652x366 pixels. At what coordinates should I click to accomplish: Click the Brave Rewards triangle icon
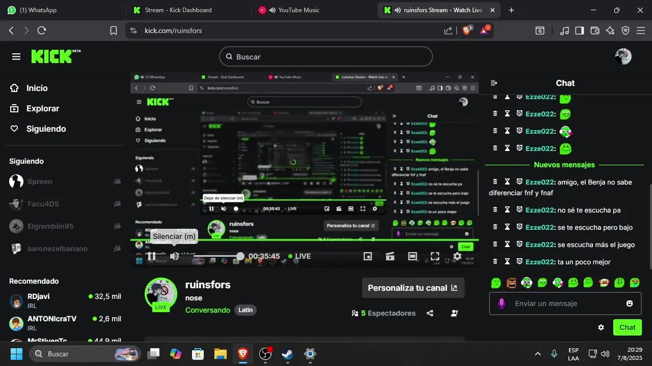tap(484, 30)
